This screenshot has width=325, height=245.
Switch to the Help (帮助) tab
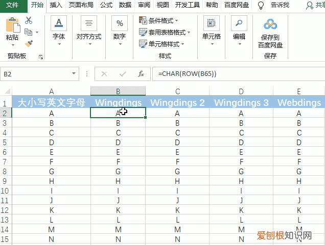(x=212, y=5)
